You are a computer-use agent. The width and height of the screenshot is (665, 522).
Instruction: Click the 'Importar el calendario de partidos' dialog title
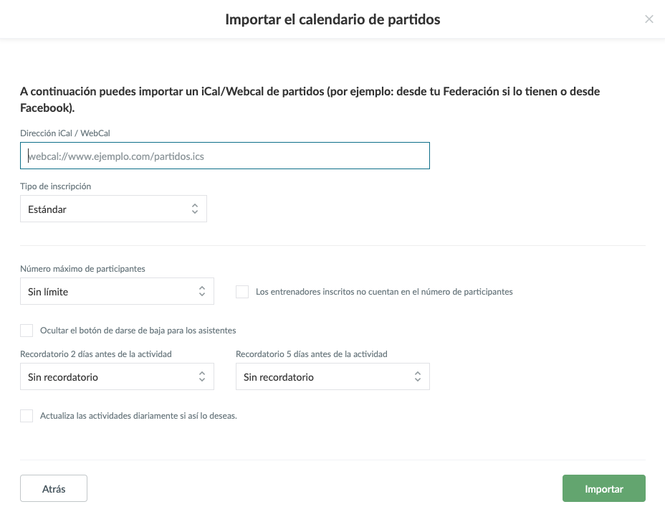coord(332,19)
